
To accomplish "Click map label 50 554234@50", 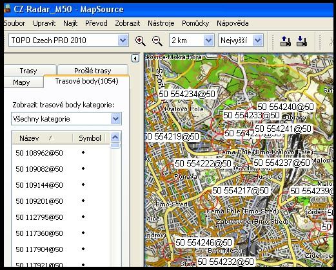I will coord(187,94).
